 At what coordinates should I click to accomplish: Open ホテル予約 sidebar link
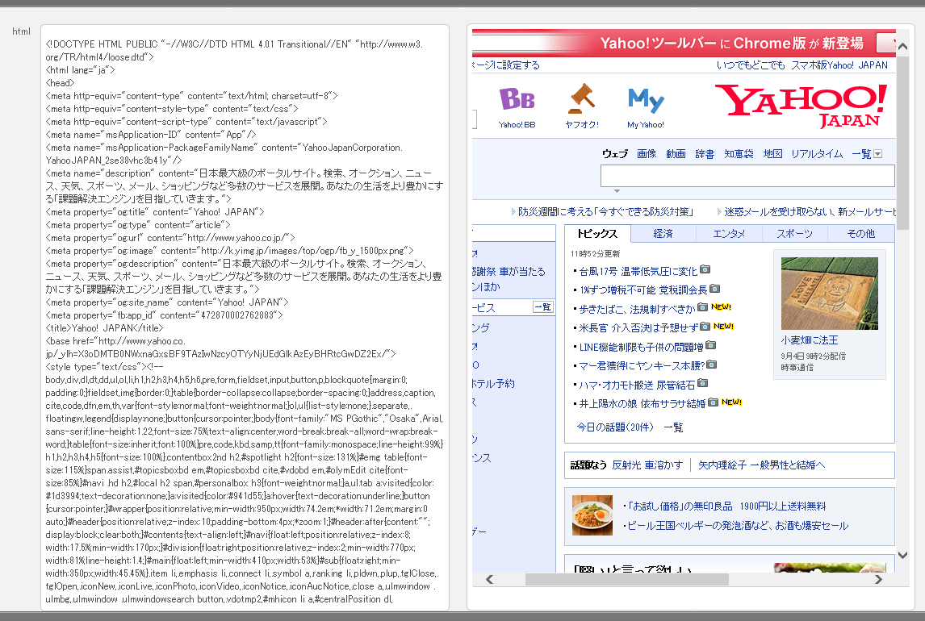point(493,384)
